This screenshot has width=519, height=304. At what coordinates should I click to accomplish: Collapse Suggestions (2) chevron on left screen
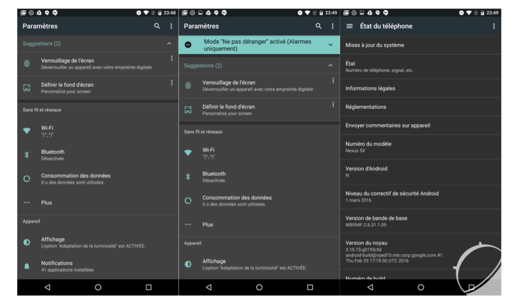[169, 44]
